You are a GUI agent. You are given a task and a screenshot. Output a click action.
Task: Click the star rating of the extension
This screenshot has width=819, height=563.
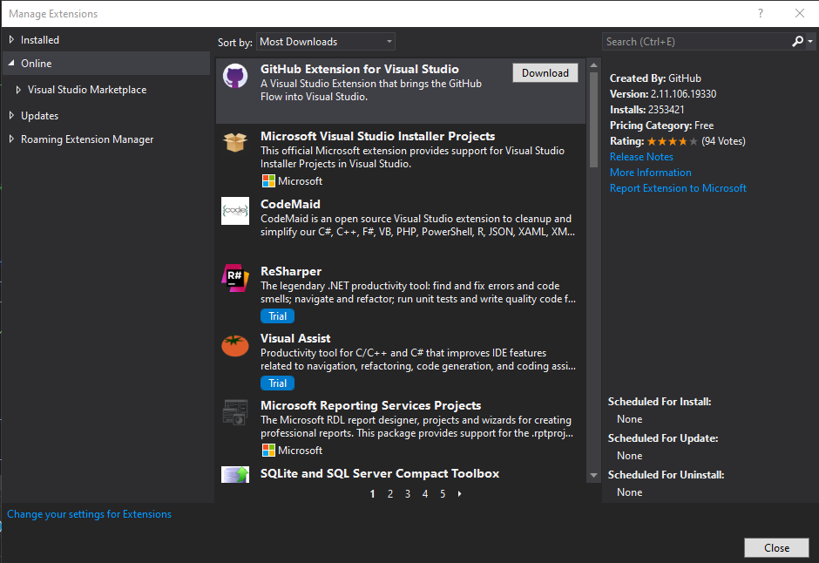pyautogui.click(x=673, y=141)
